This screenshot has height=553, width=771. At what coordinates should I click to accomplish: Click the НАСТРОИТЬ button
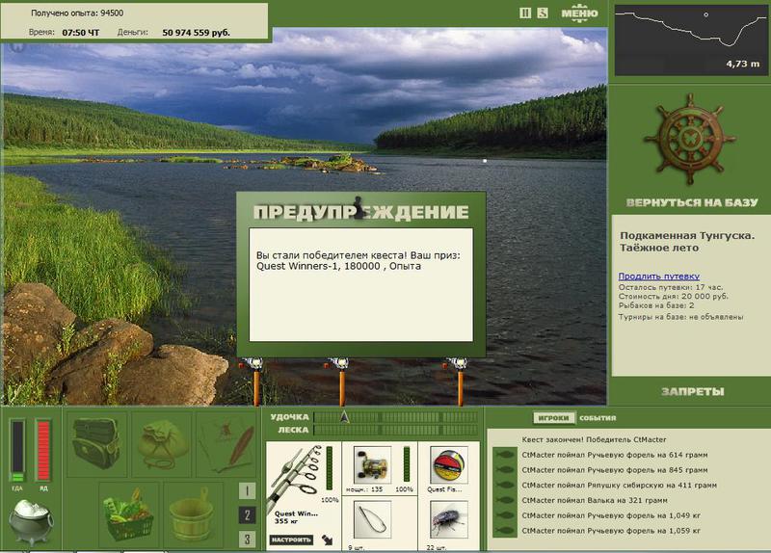coord(291,540)
